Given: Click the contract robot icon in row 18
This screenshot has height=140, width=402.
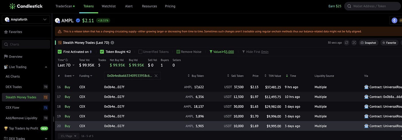Looking at the screenshot, I should click(x=366, y=106).
